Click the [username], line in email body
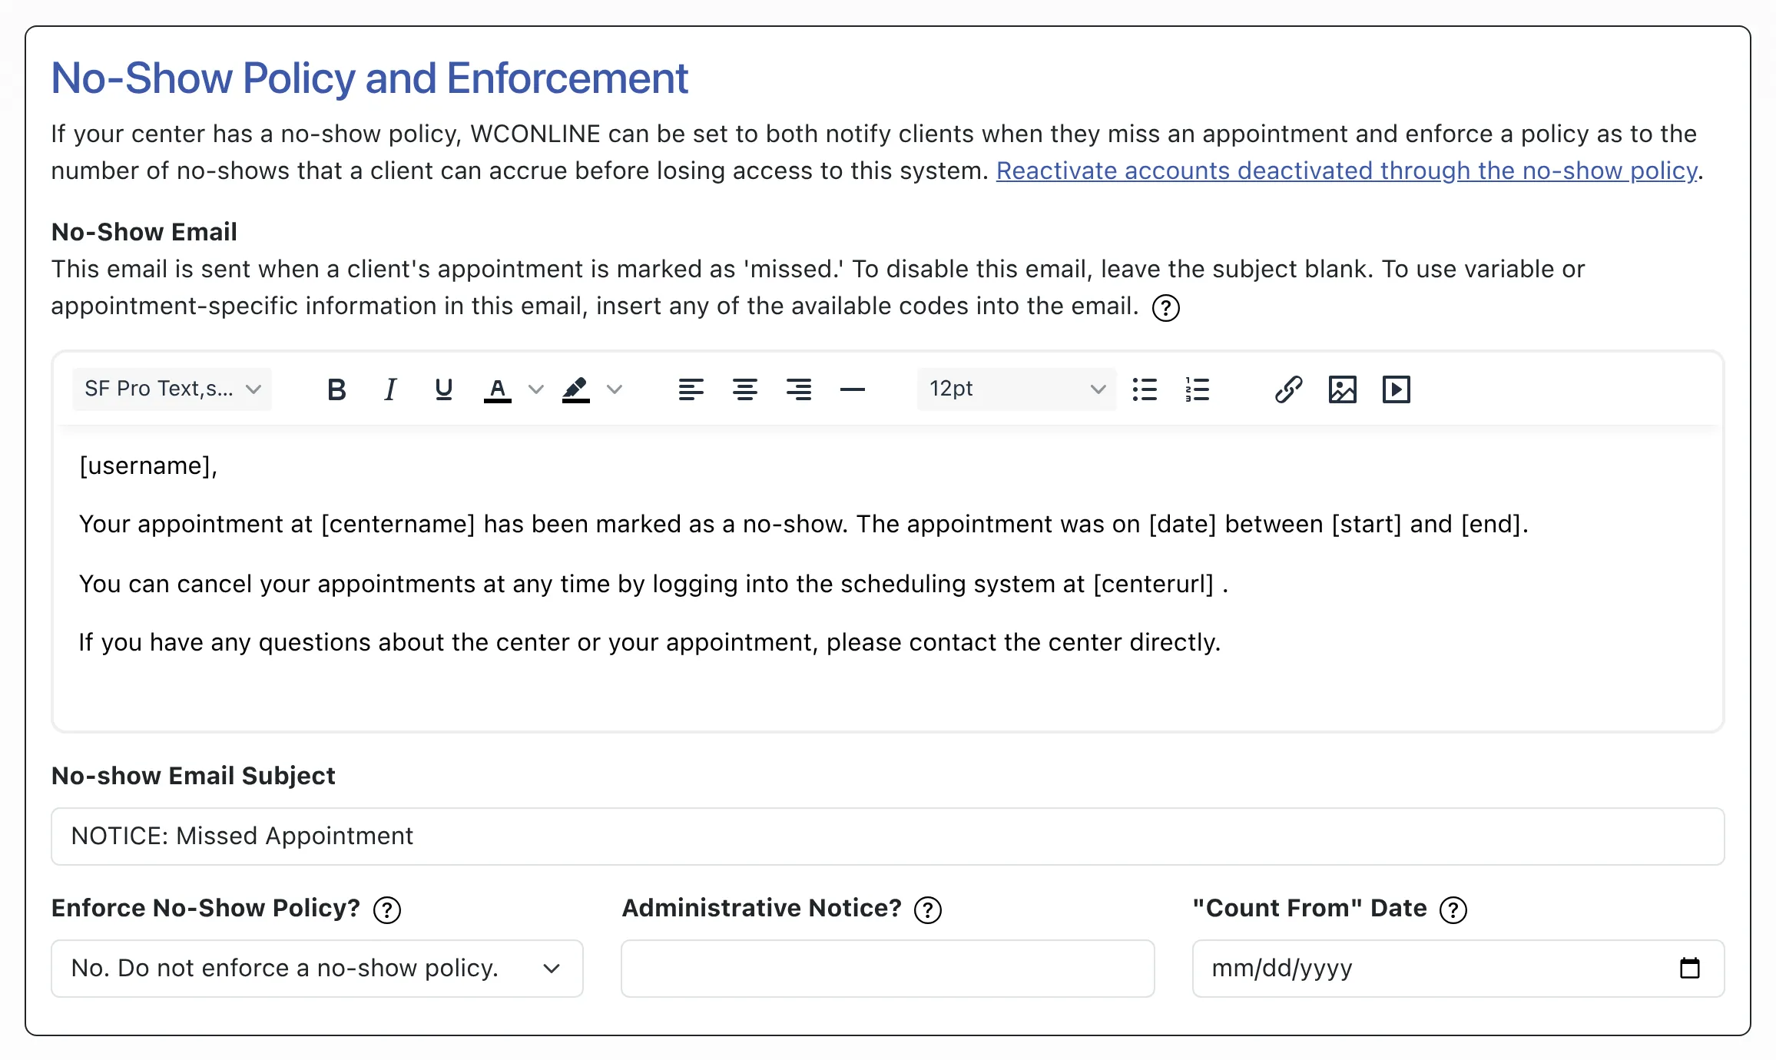Screen dimensions: 1776x1060 point(149,465)
